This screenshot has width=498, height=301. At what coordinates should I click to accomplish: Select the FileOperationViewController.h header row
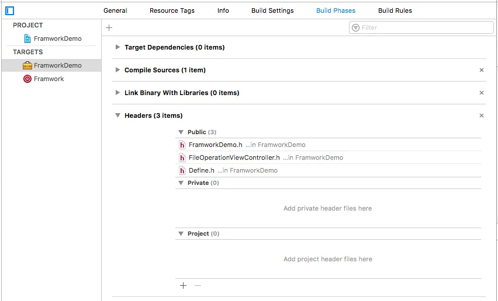(x=234, y=157)
